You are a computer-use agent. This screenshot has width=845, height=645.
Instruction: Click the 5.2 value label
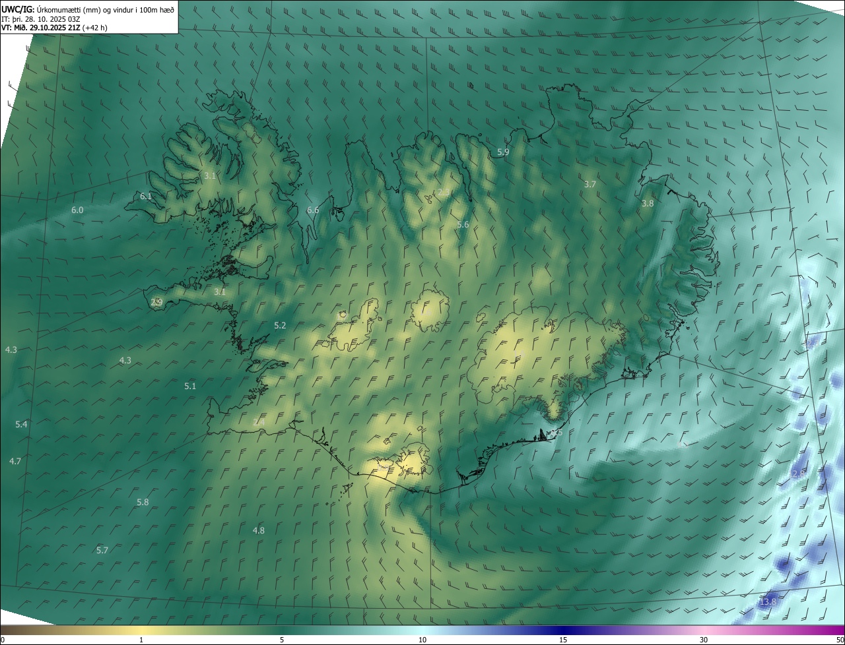tap(280, 326)
